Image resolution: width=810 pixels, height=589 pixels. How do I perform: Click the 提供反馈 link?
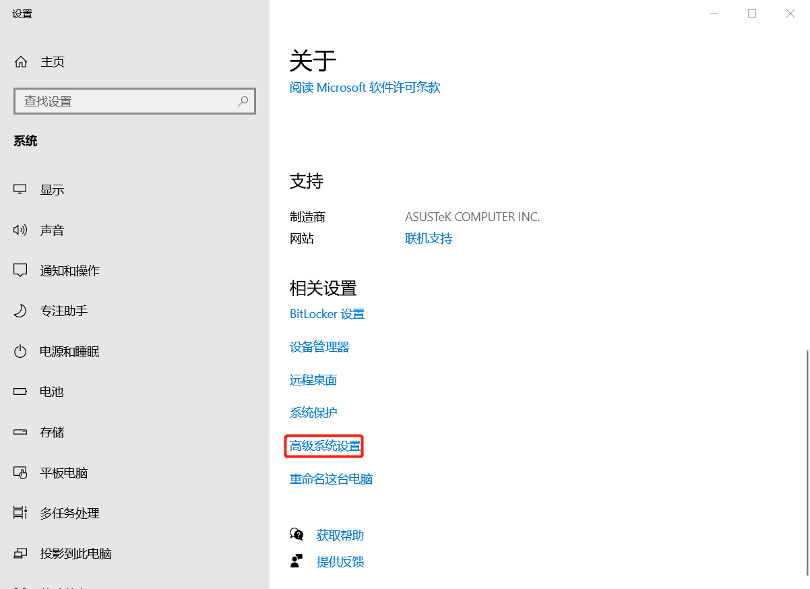point(340,561)
